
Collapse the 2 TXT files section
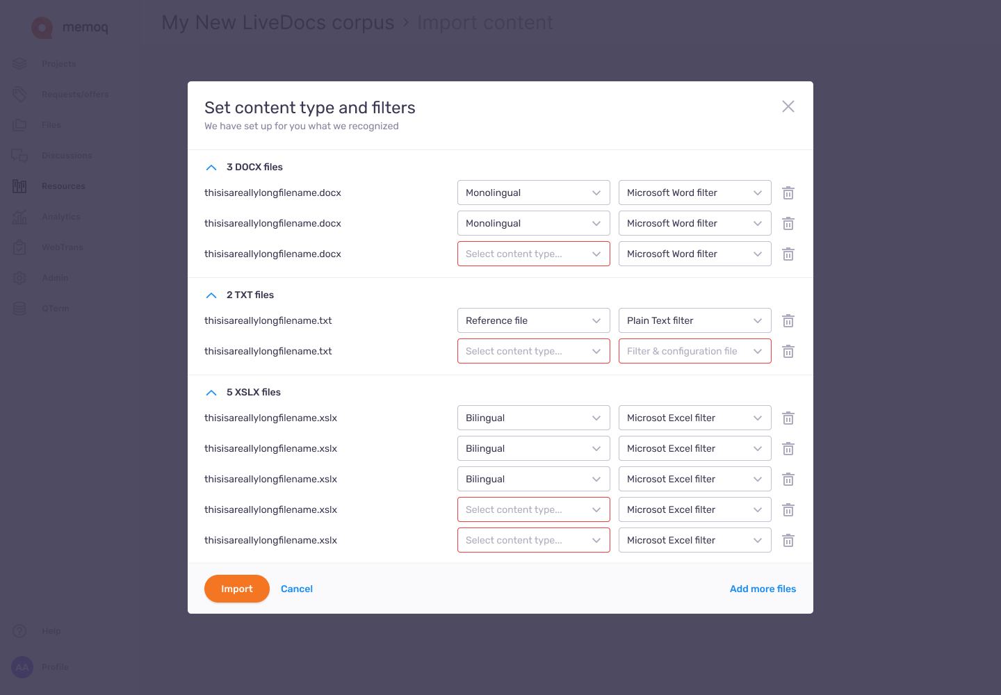[x=211, y=295]
